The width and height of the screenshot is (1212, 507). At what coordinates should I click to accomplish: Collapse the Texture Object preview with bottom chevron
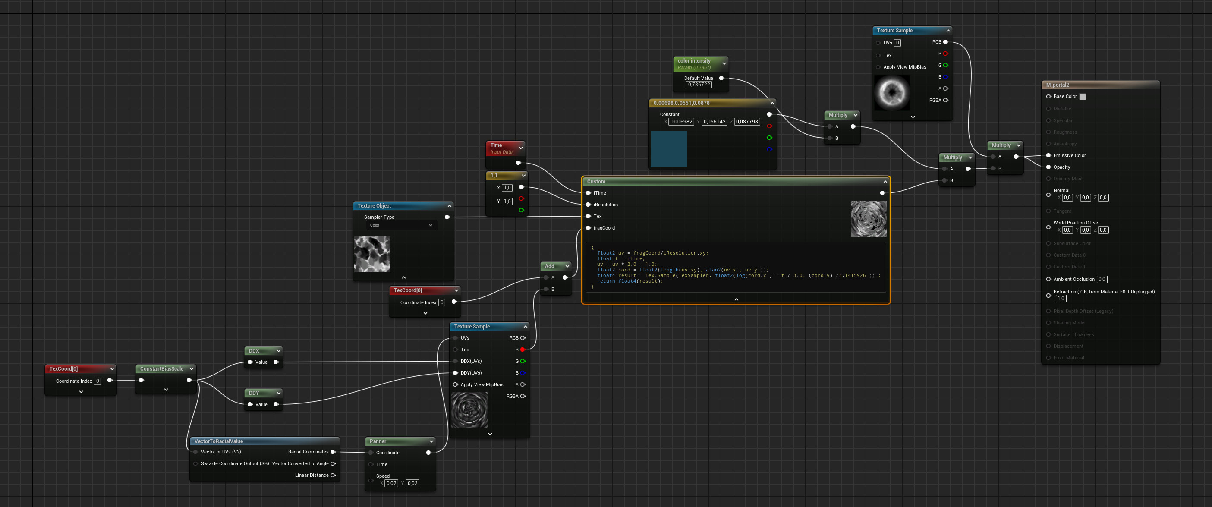[404, 277]
